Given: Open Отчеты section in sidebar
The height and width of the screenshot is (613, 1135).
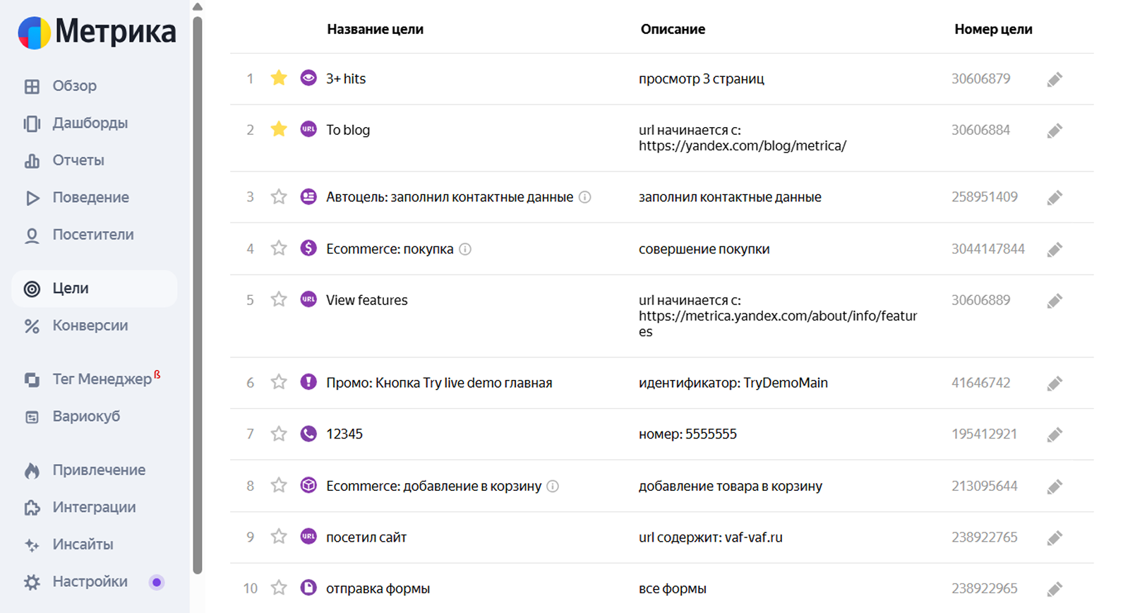Looking at the screenshot, I should click(x=78, y=160).
